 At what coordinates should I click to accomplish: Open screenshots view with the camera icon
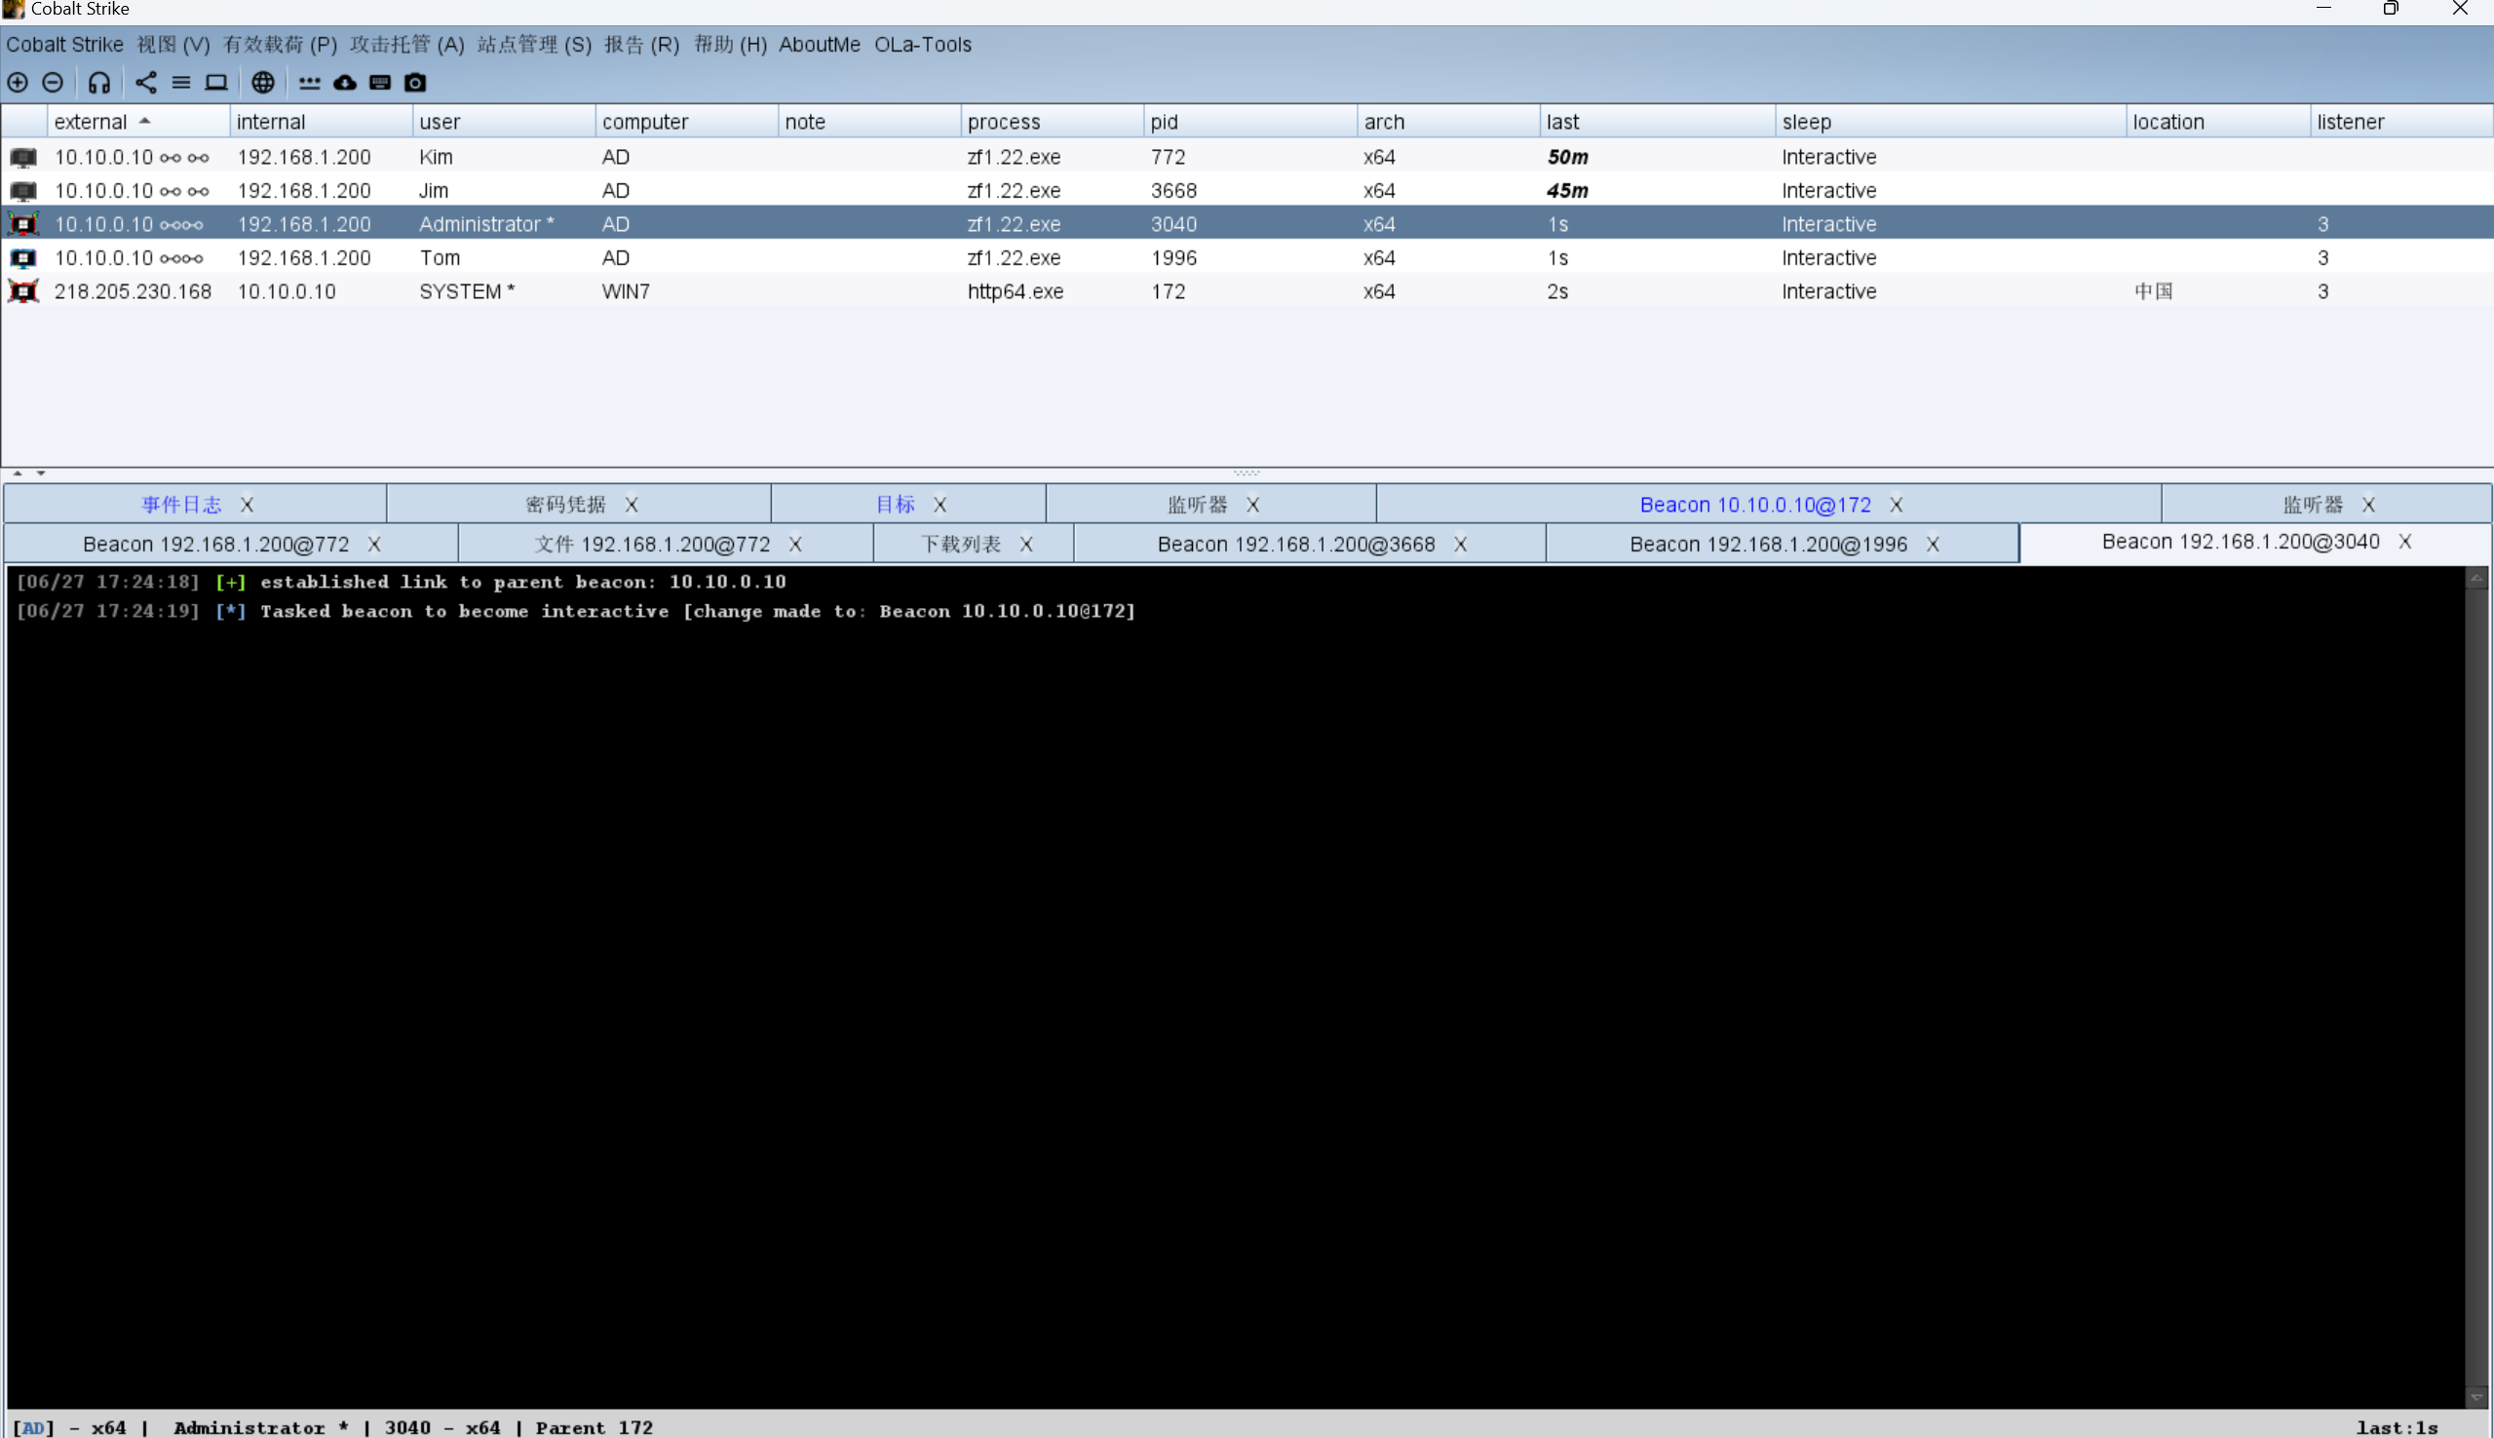pyautogui.click(x=416, y=83)
